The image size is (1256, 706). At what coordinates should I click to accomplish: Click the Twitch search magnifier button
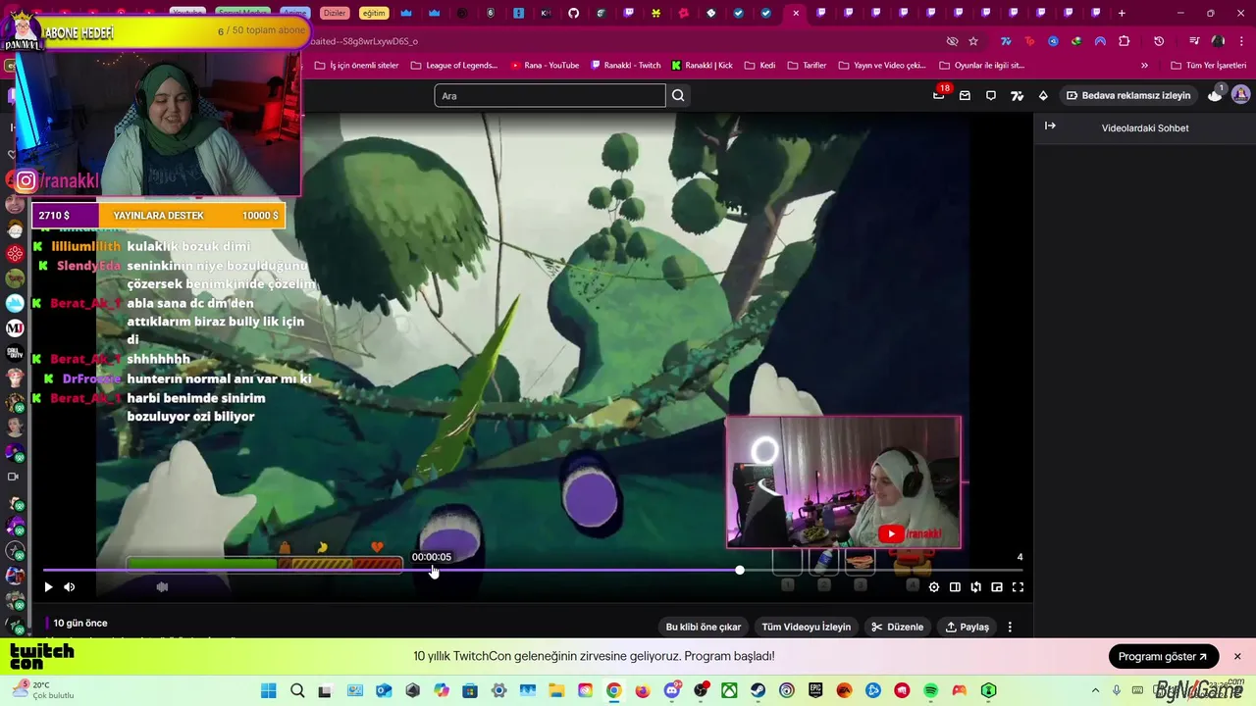point(678,95)
